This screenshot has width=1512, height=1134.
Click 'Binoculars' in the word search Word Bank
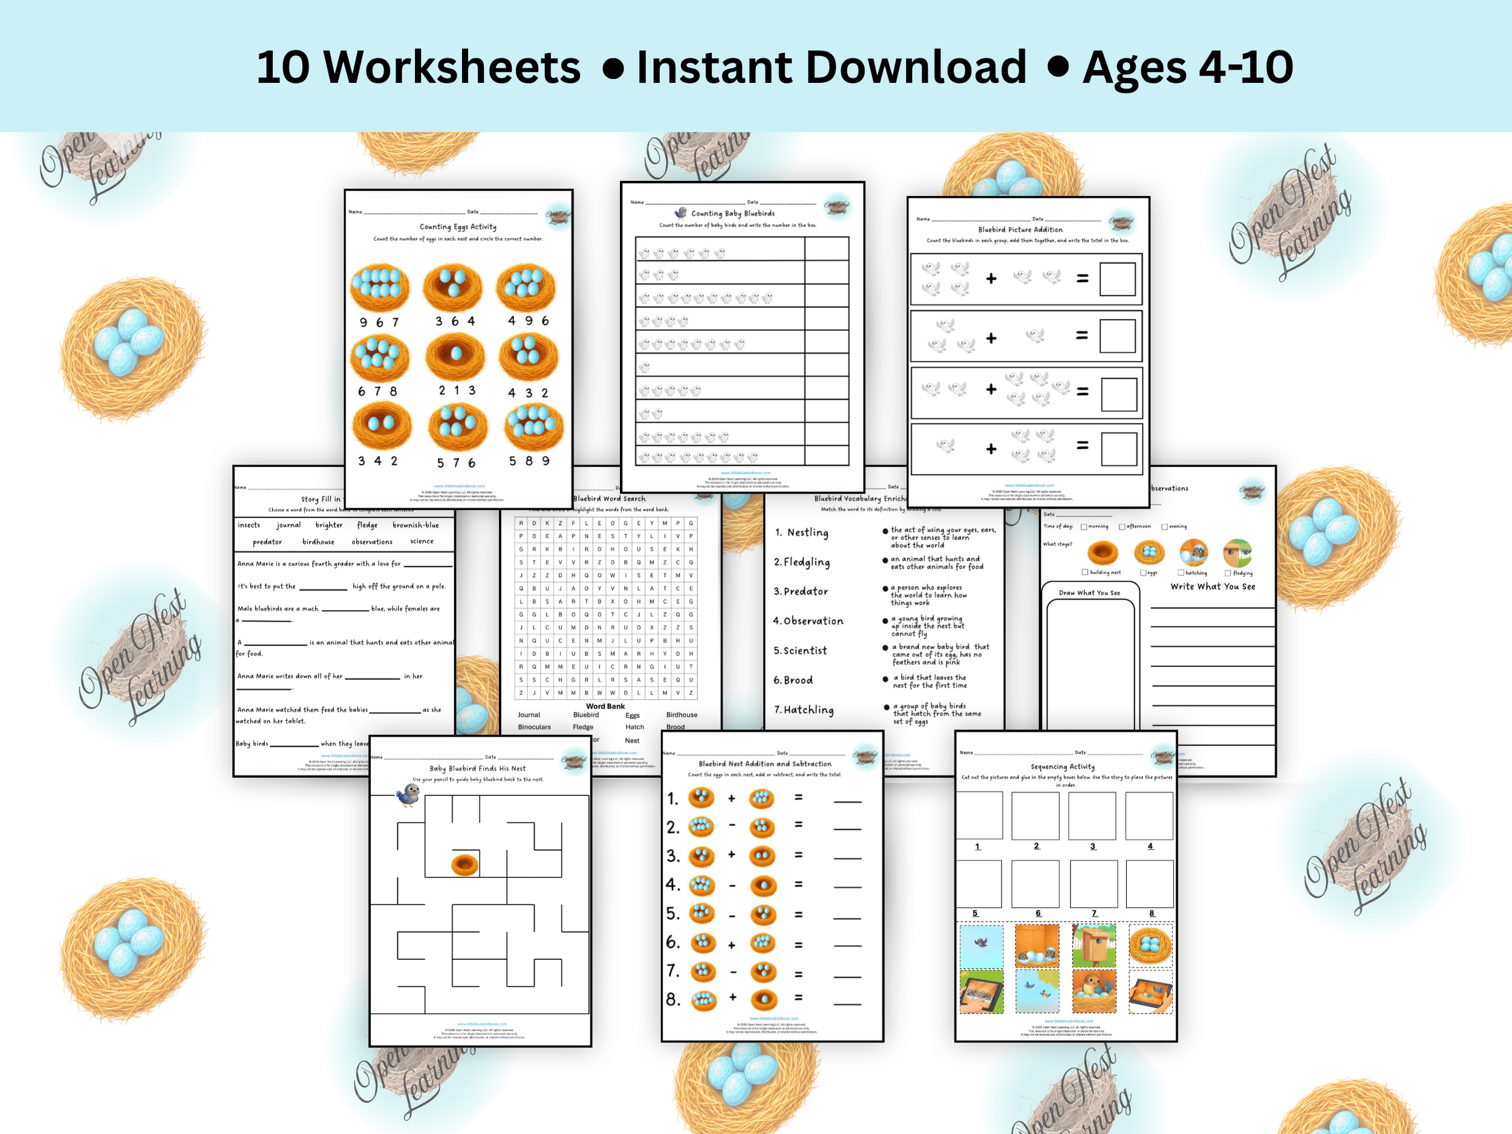pos(535,728)
